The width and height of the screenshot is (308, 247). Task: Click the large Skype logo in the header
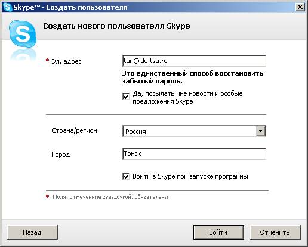click(23, 34)
